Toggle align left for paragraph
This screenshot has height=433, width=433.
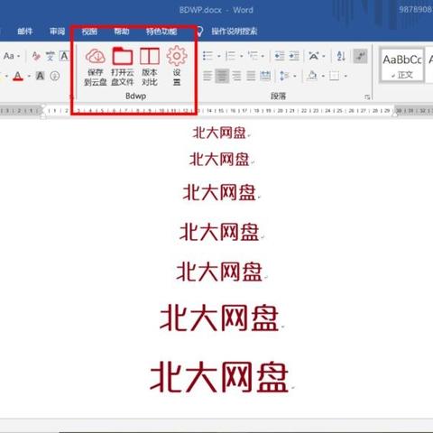pos(207,76)
